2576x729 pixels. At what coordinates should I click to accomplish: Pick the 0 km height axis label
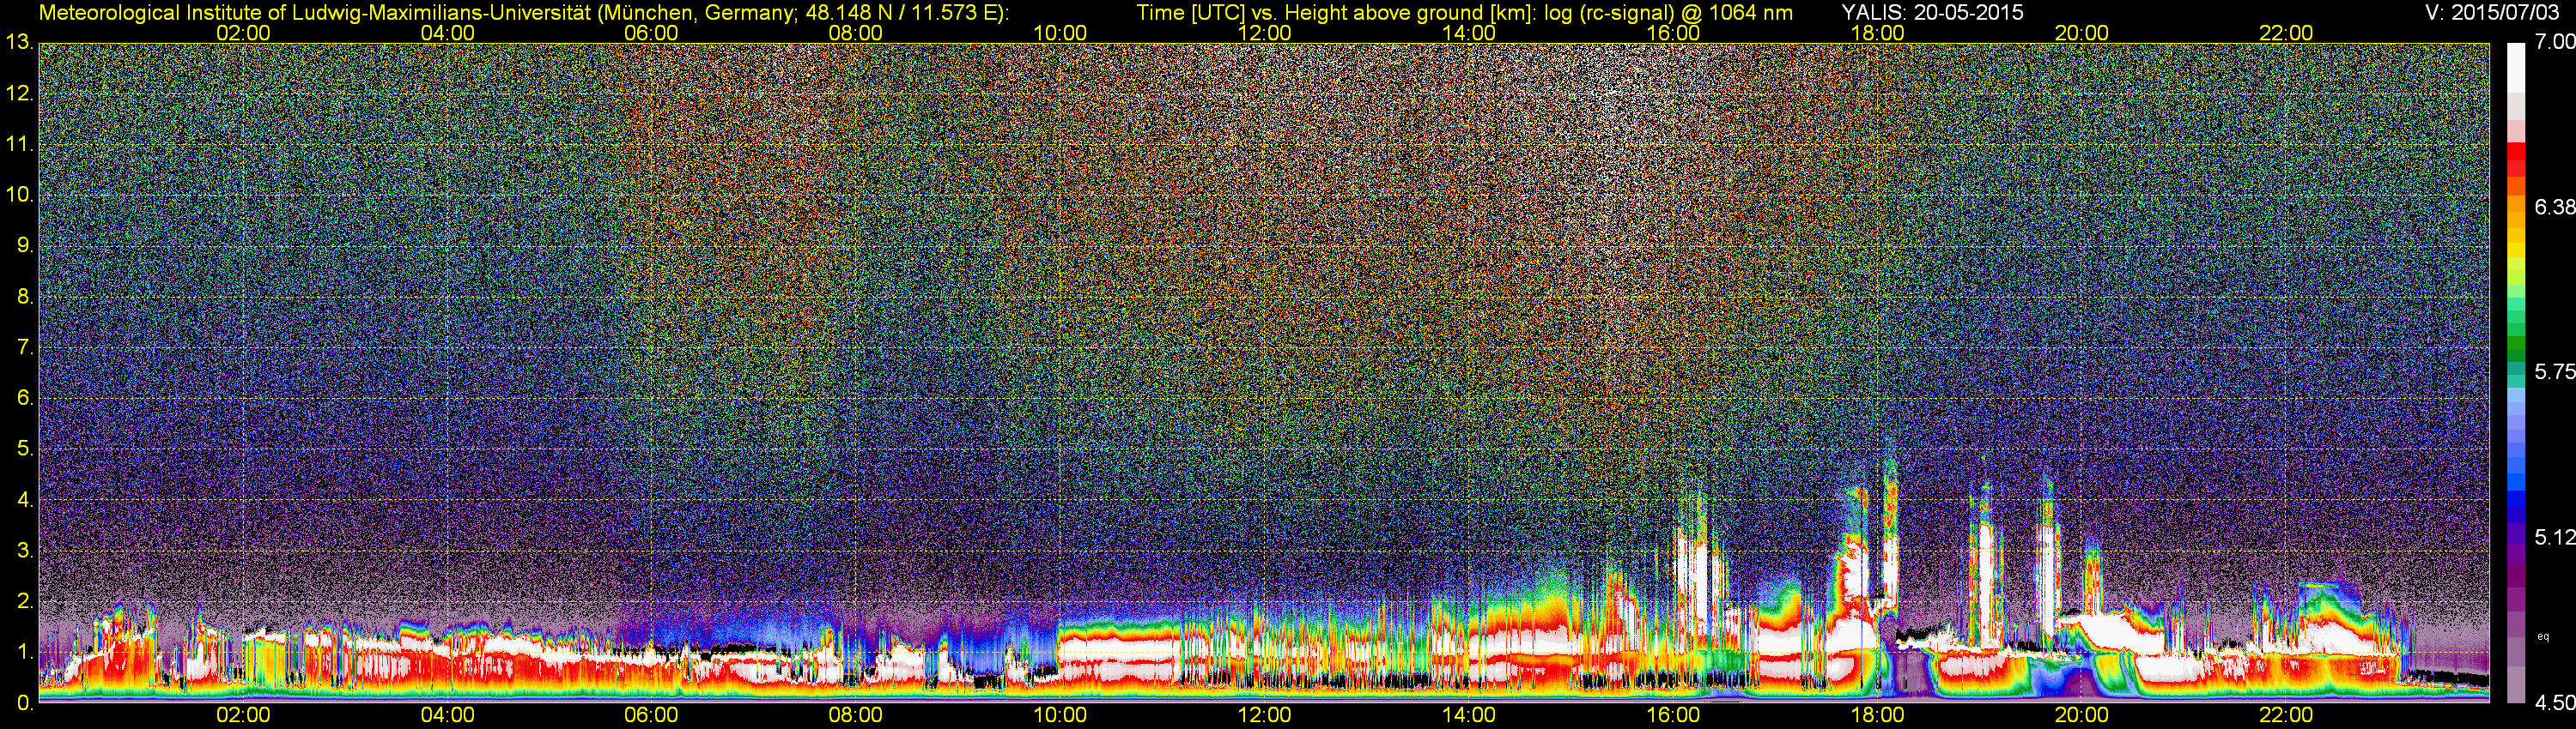[x=24, y=702]
